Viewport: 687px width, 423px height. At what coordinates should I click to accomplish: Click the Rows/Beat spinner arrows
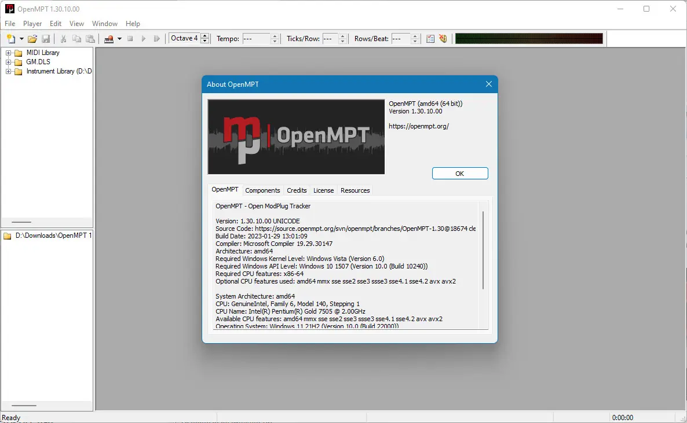(x=415, y=39)
